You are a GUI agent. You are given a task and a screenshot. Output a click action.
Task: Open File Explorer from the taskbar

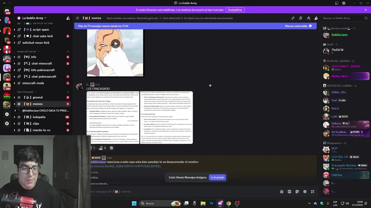tap(203, 203)
